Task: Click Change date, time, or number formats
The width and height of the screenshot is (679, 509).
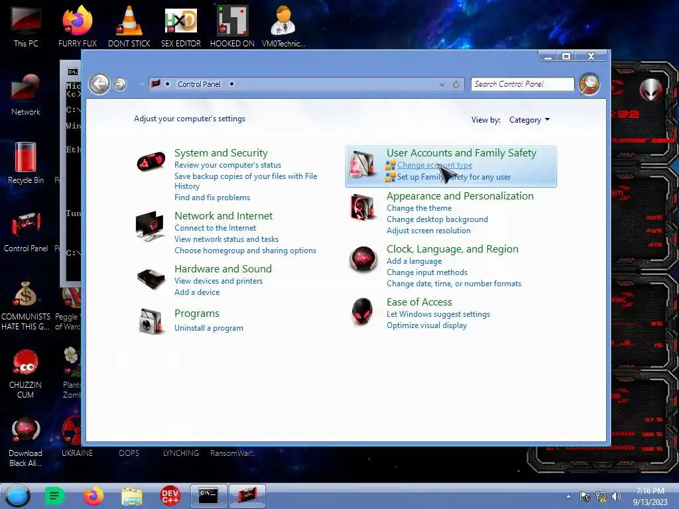Action: (454, 284)
